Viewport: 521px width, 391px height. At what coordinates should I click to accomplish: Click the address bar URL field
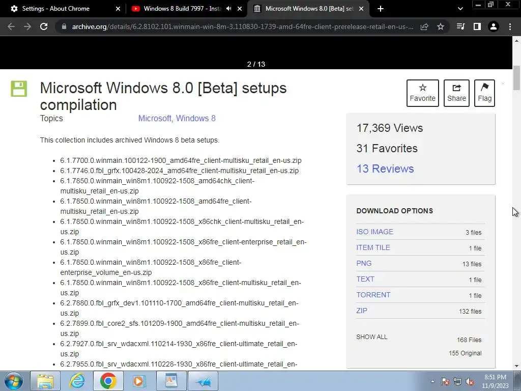click(x=243, y=26)
